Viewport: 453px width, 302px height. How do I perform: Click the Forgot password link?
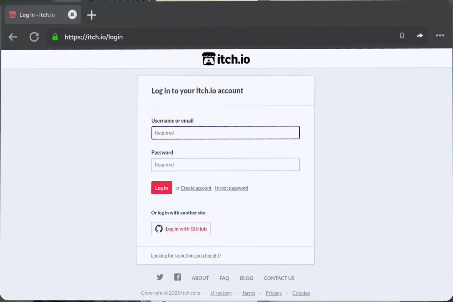(x=231, y=188)
